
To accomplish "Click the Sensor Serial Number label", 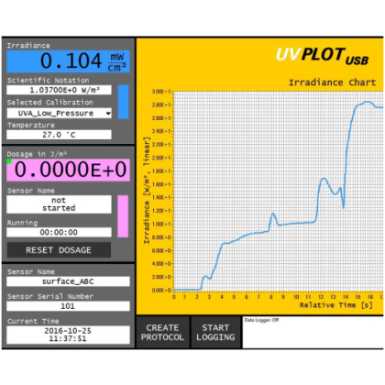I will [50, 296].
